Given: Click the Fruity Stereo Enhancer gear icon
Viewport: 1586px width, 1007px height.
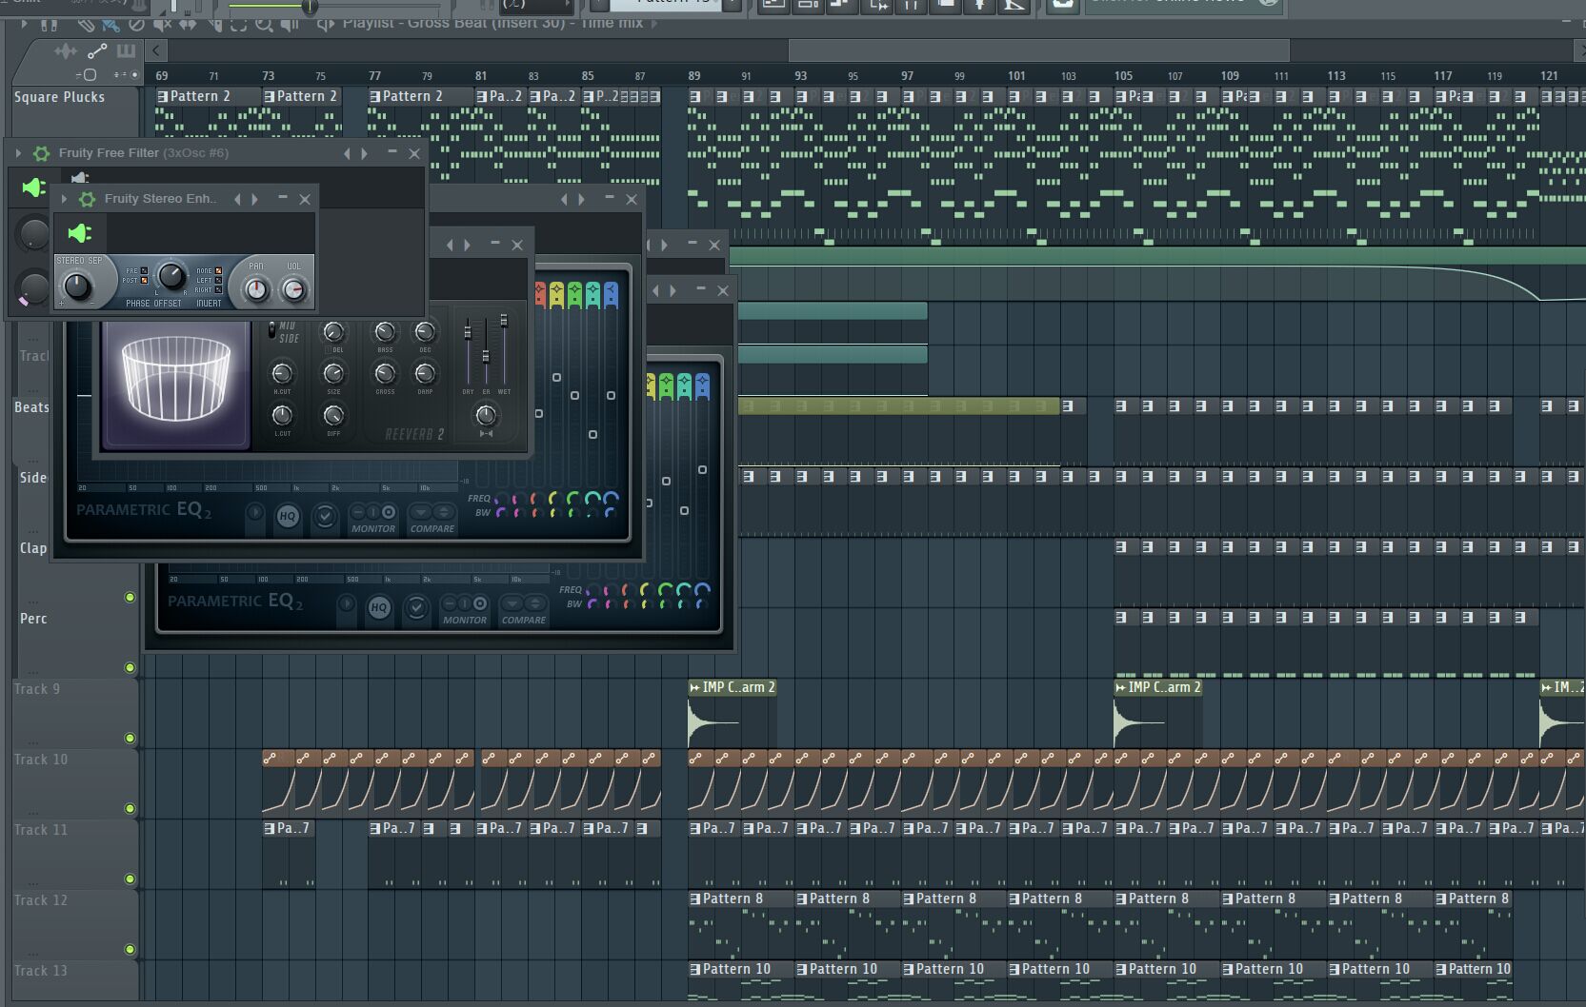Looking at the screenshot, I should 87,199.
